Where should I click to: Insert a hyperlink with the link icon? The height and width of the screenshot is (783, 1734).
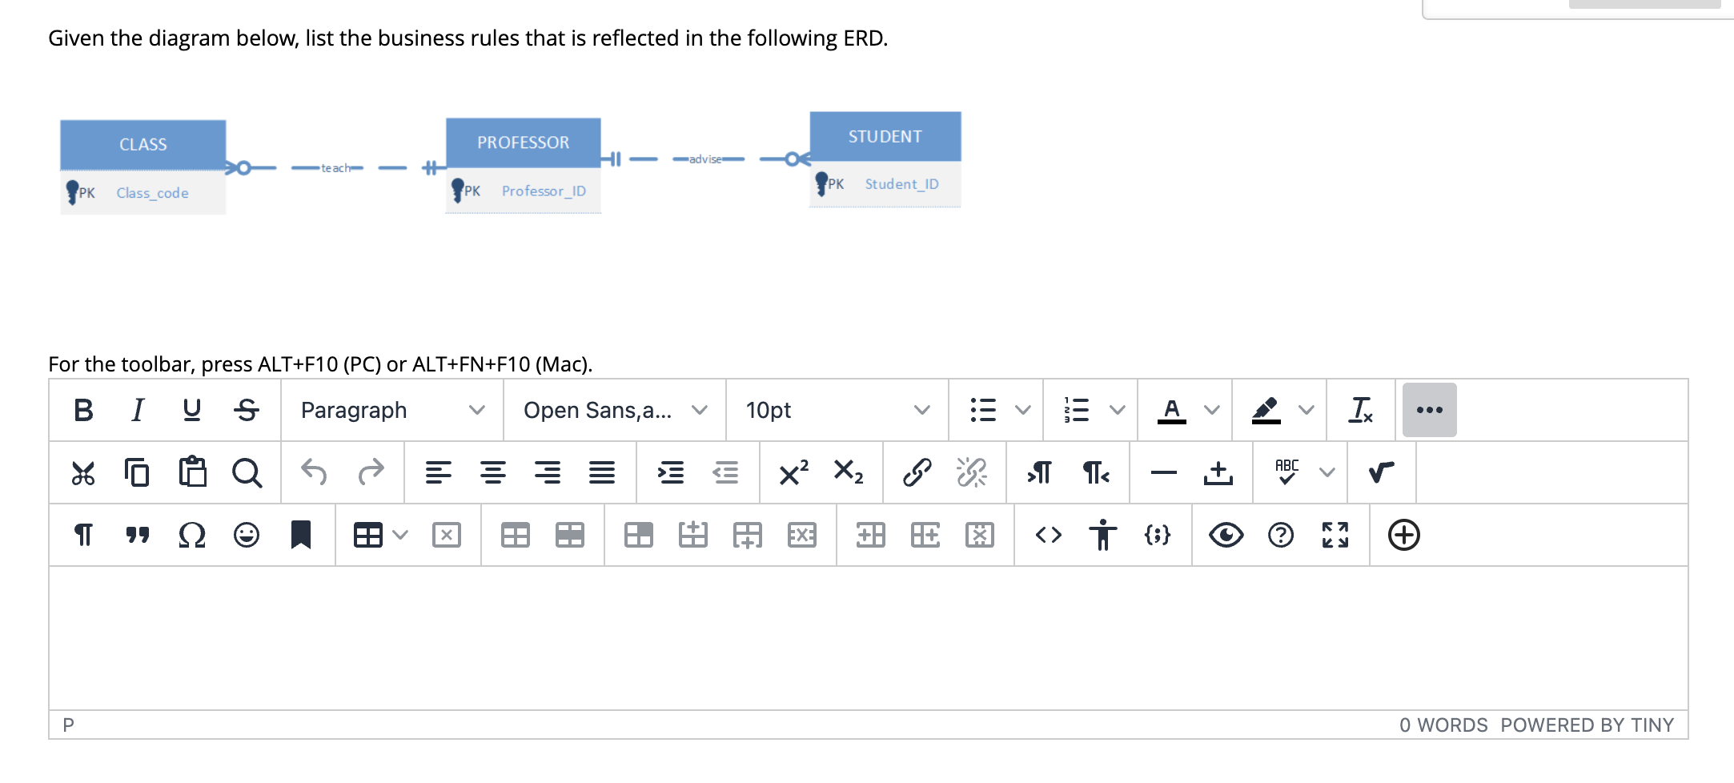[x=916, y=473]
